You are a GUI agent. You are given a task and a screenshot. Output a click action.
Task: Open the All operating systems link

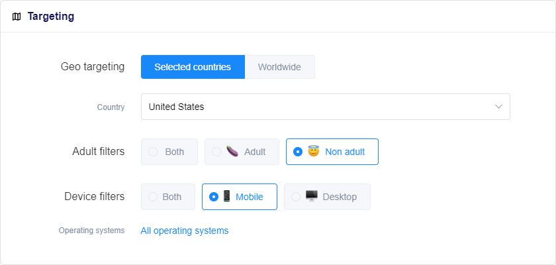coord(185,231)
